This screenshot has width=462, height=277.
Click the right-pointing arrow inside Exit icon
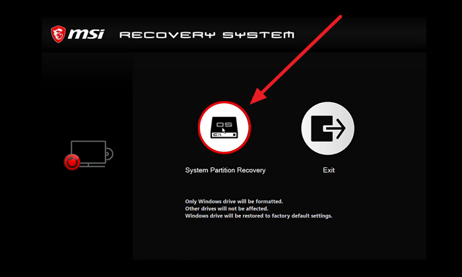(335, 129)
